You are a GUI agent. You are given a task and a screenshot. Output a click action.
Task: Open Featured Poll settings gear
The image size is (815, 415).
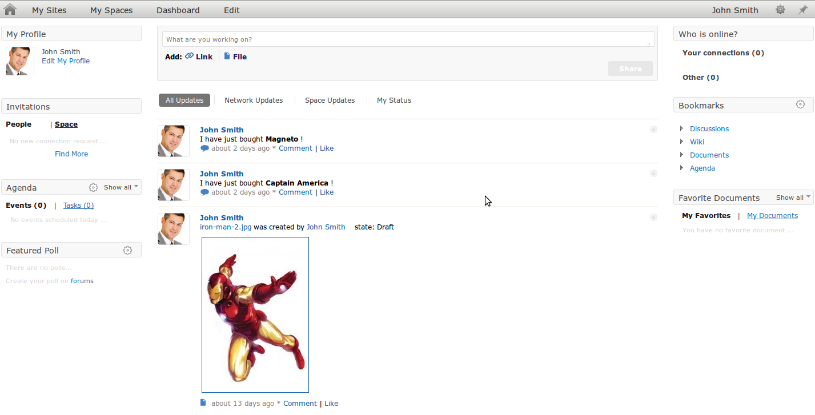pos(128,250)
